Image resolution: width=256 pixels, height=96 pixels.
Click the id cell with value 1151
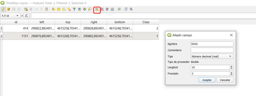click(x=16, y=36)
